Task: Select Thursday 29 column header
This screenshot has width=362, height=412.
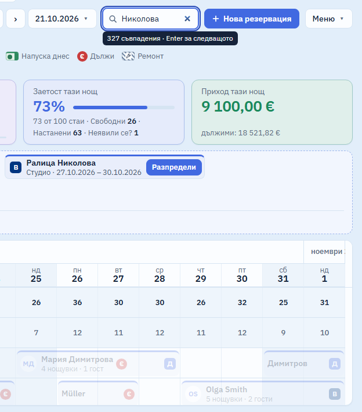Action: (201, 275)
